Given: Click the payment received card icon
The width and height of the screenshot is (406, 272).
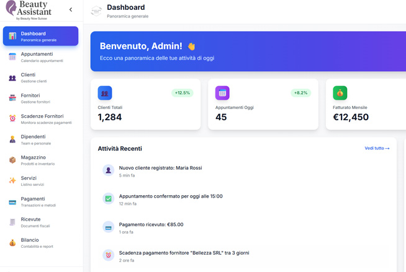Looking at the screenshot, I should click(109, 227).
